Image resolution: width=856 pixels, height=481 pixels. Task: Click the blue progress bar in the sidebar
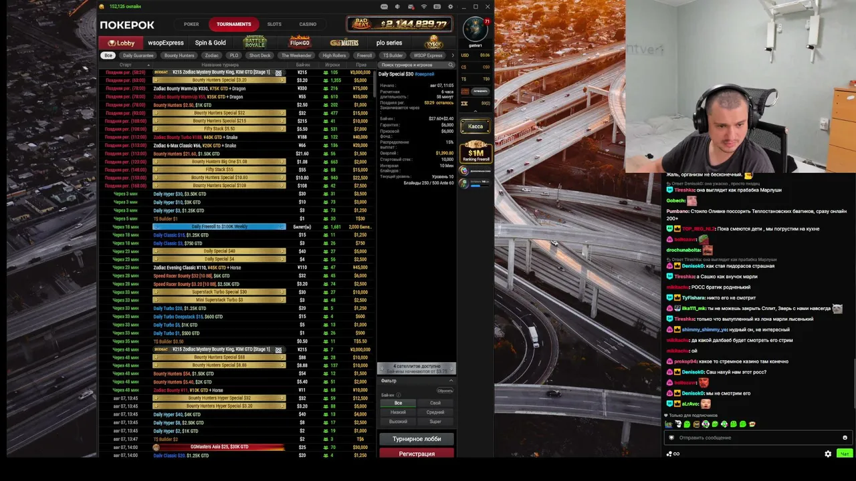(481, 186)
